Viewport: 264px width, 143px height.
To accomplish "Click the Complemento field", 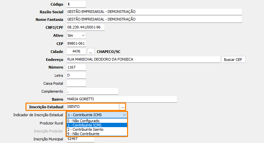I will coord(92,91).
